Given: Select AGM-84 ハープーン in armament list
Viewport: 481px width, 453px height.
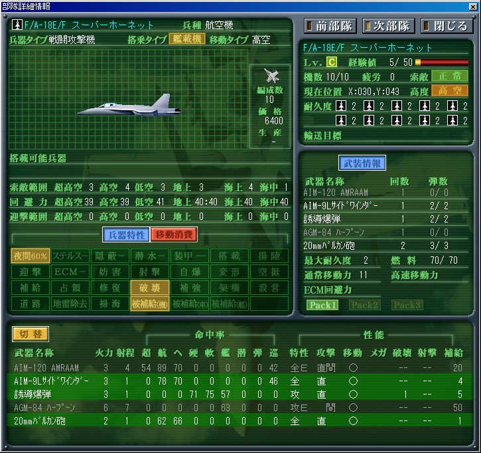Looking at the screenshot, I should [x=385, y=232].
